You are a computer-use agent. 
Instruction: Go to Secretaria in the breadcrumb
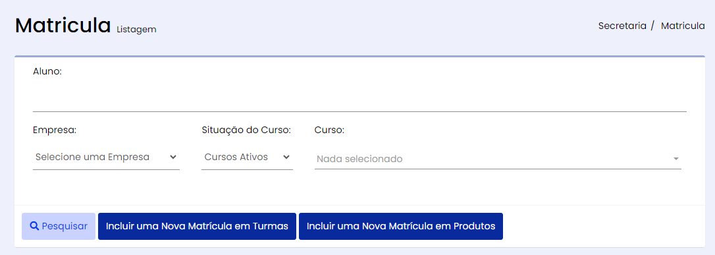click(622, 26)
